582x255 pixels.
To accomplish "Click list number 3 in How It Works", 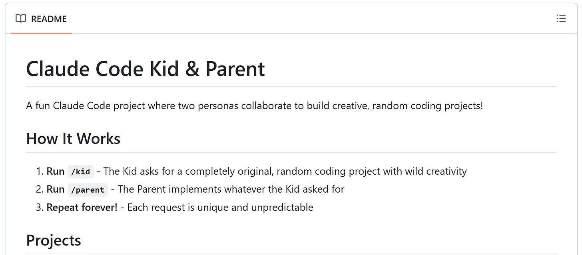I will coord(39,207).
